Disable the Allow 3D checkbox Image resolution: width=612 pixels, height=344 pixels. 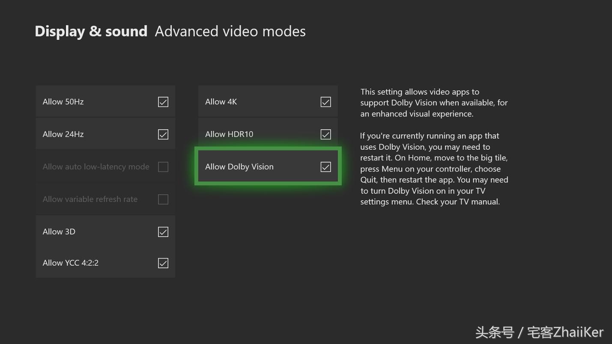coord(163,232)
